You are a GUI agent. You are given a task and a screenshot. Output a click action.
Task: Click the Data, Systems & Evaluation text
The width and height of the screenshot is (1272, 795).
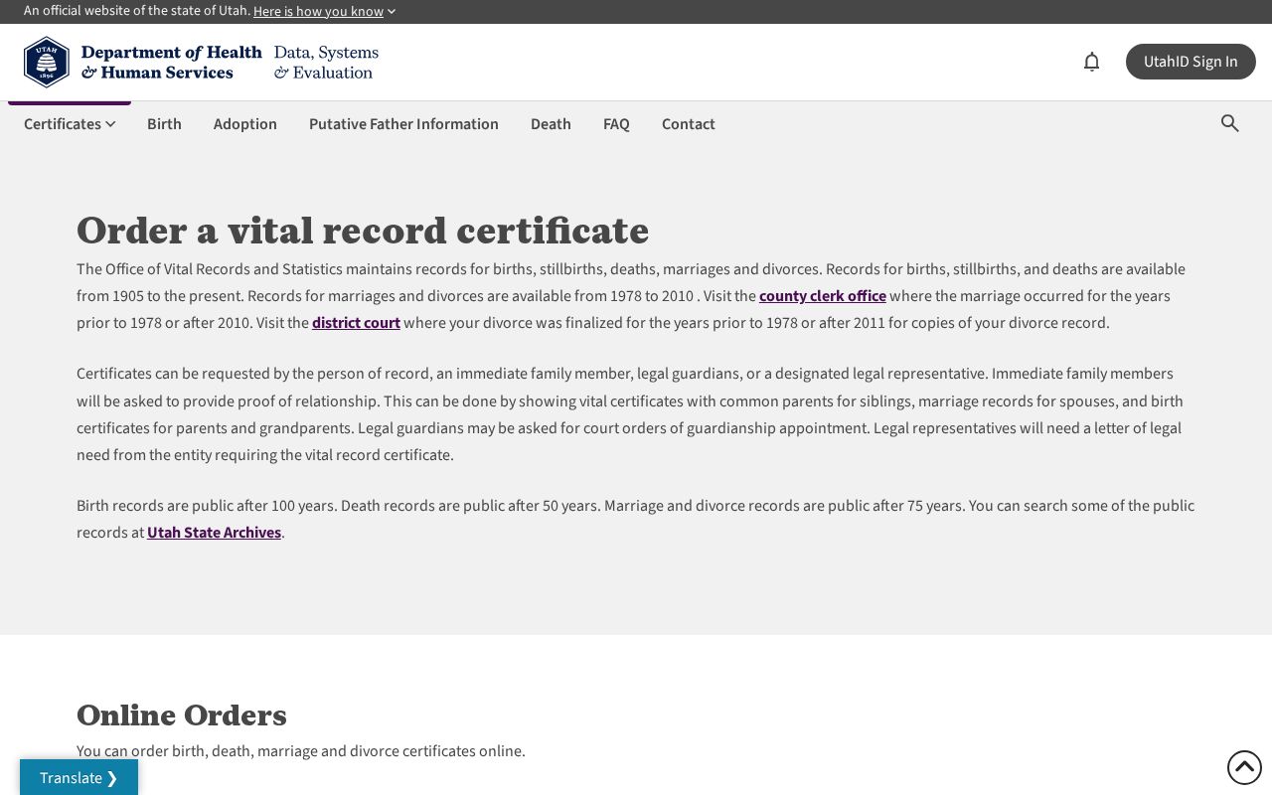(x=326, y=62)
